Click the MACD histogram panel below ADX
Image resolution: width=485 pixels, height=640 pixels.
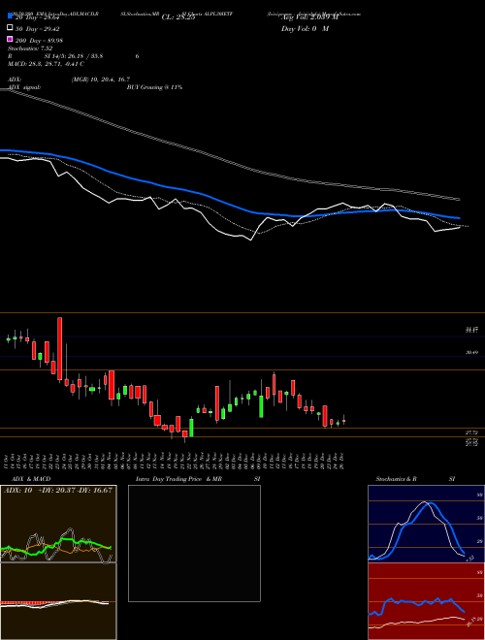(58, 601)
